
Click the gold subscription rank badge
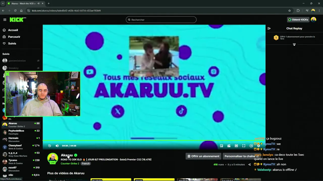[x=276, y=38]
